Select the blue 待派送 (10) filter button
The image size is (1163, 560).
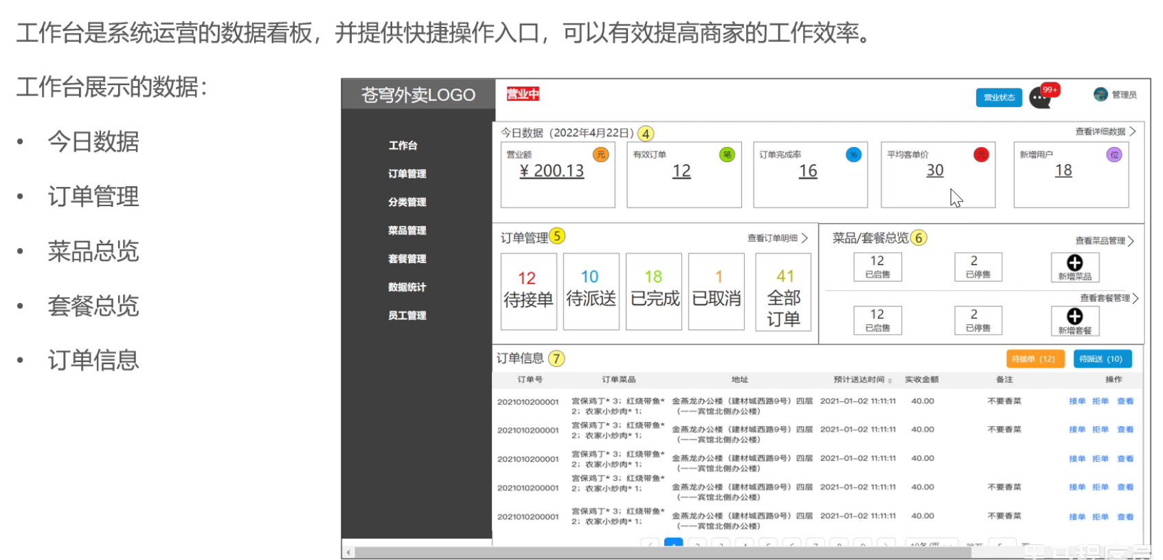click(x=1102, y=359)
